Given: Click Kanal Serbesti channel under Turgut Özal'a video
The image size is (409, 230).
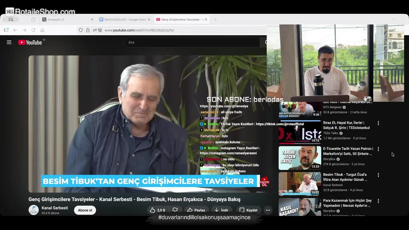Looking at the screenshot, I should click(x=333, y=185).
